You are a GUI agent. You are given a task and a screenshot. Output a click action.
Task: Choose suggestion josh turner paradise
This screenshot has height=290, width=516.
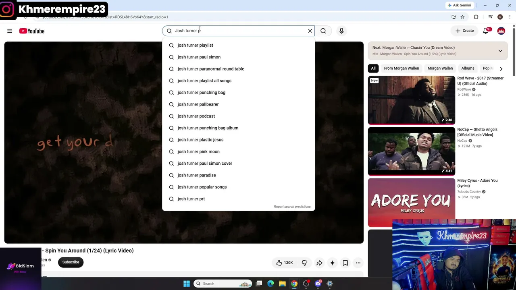[238, 175]
